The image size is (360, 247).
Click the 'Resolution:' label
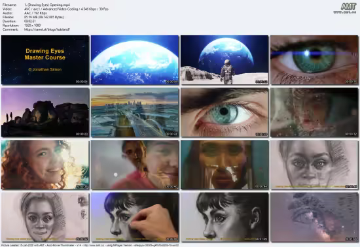pyautogui.click(x=10, y=25)
